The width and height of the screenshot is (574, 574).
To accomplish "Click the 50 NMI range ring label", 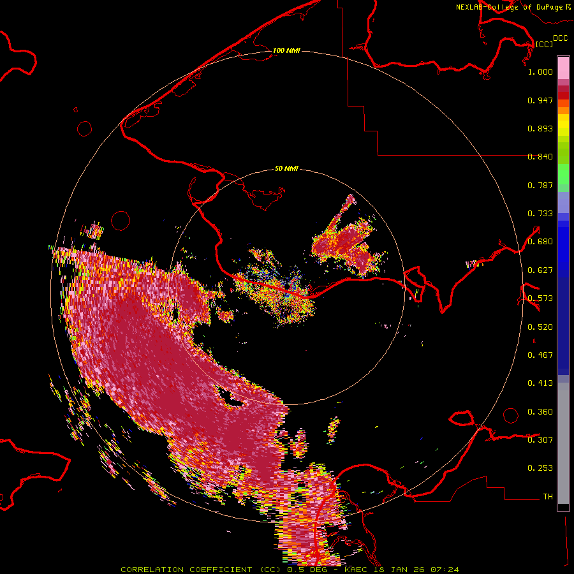I will point(286,168).
